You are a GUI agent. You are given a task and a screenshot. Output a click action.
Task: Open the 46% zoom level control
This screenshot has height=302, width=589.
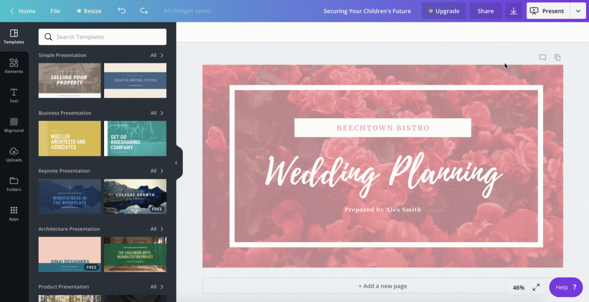click(518, 288)
